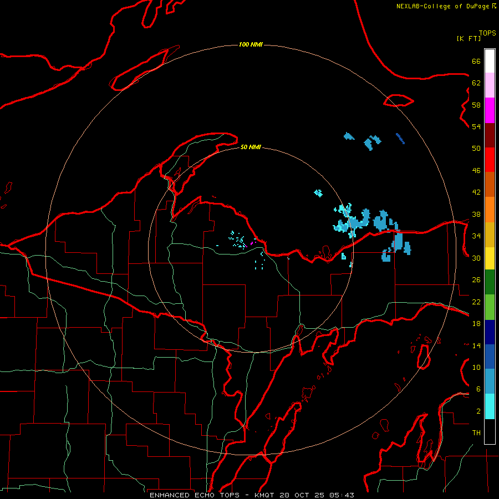Click the legend value 14

click(x=476, y=345)
